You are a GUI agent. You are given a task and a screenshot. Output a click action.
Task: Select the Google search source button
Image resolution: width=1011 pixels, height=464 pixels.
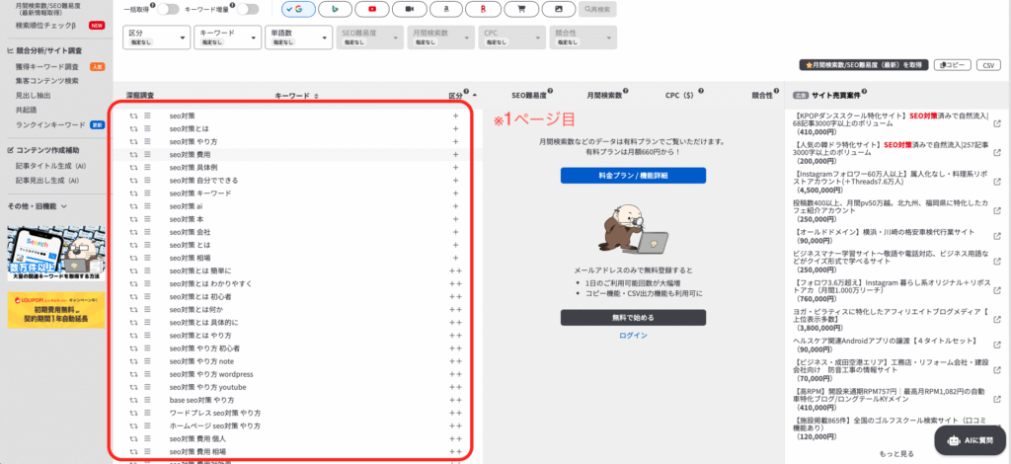pos(298,9)
